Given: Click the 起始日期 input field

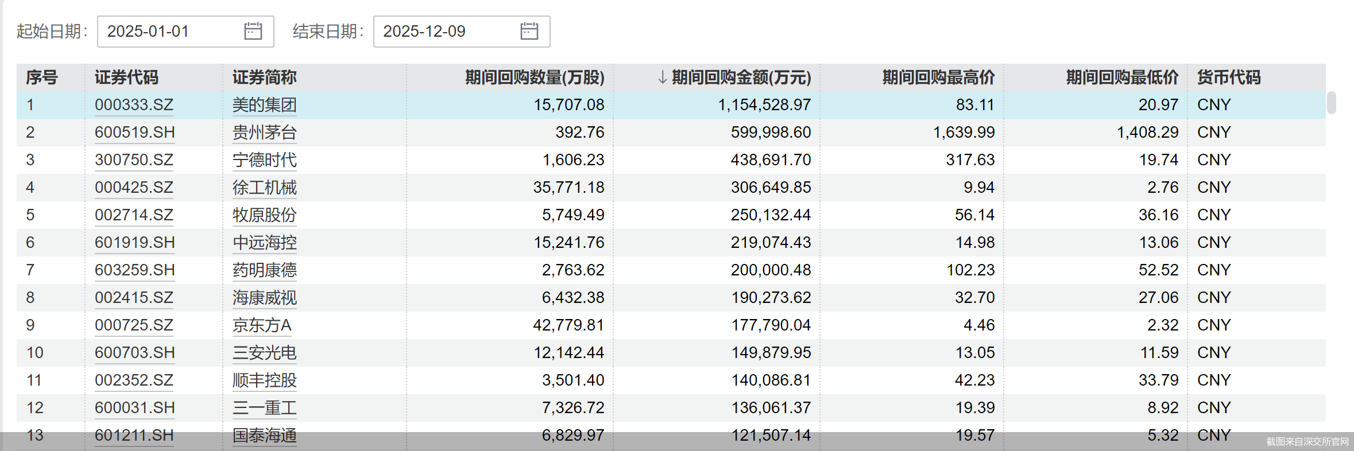Looking at the screenshot, I should coord(167,31).
